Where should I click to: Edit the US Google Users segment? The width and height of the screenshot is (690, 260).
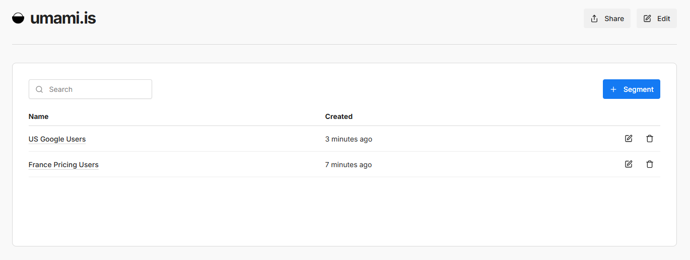pos(629,139)
